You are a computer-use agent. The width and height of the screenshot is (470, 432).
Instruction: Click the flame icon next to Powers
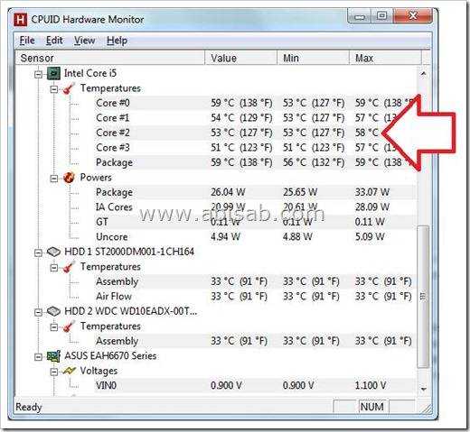[69, 178]
